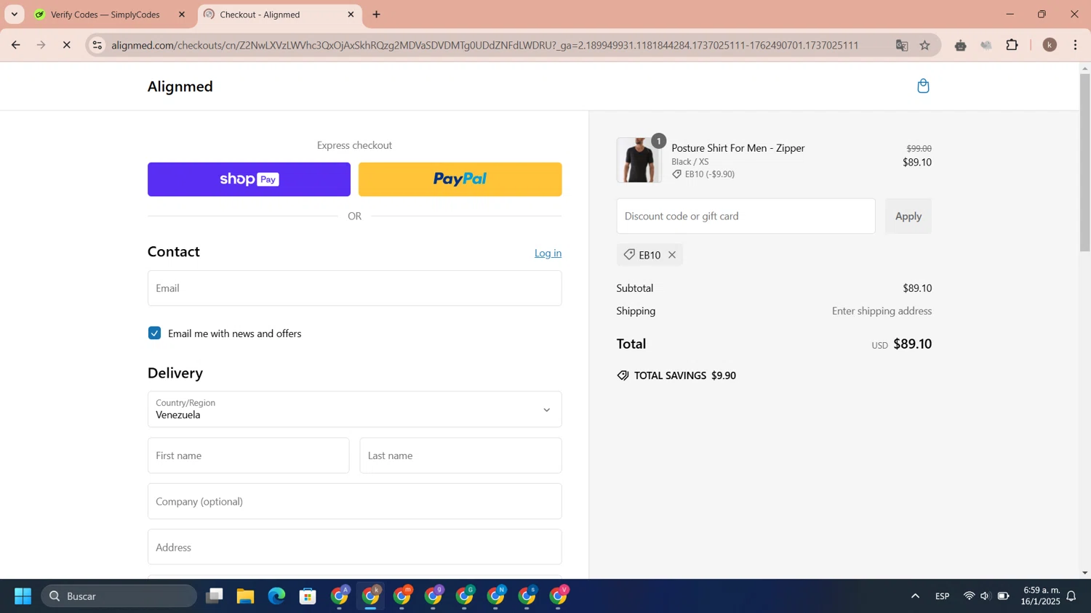Bookmark this page with the star icon
The width and height of the screenshot is (1091, 613).
click(925, 45)
